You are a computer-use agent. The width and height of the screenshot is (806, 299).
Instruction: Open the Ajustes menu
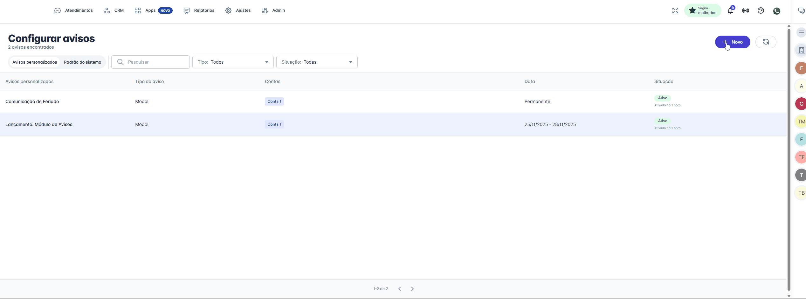238,10
